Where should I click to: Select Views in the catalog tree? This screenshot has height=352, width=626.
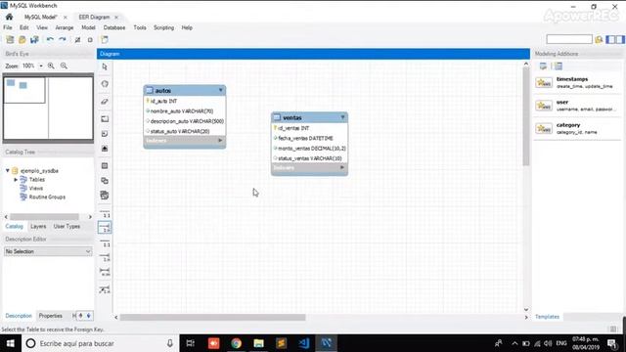(x=35, y=188)
